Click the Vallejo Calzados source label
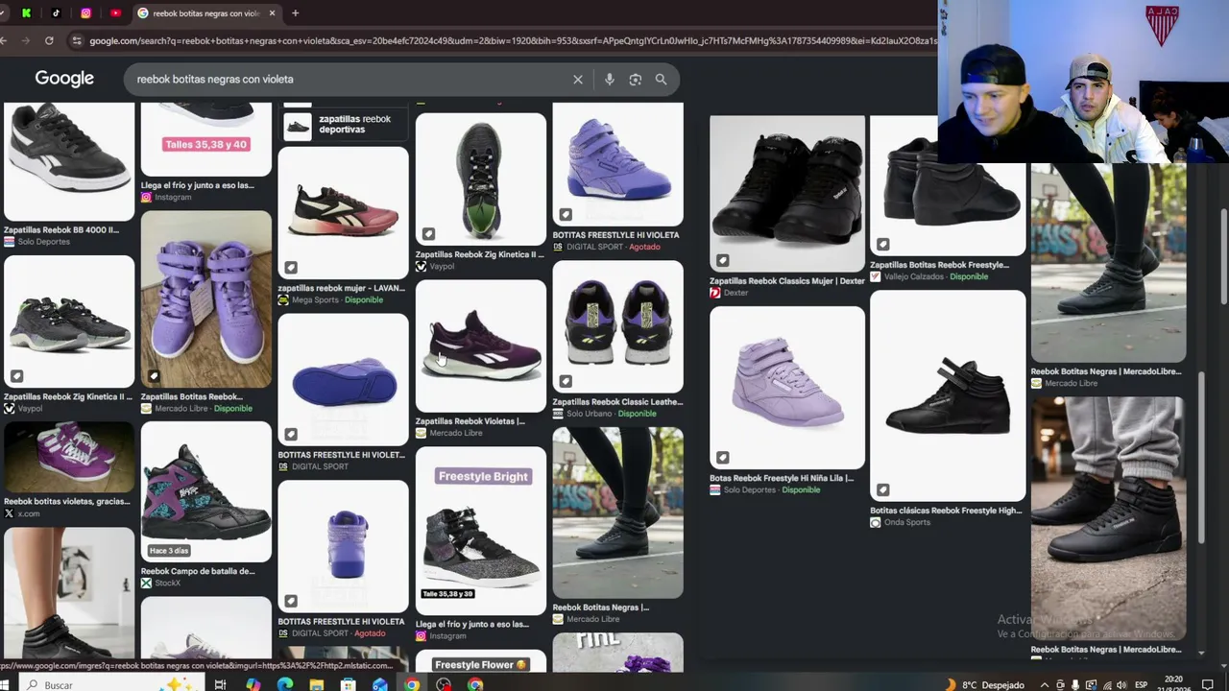 coord(913,276)
